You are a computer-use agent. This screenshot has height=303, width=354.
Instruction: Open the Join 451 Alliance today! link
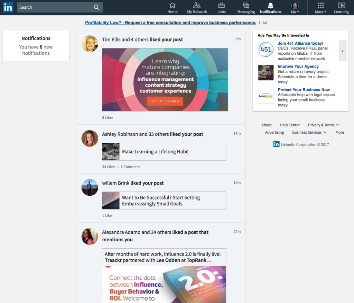pyautogui.click(x=300, y=43)
